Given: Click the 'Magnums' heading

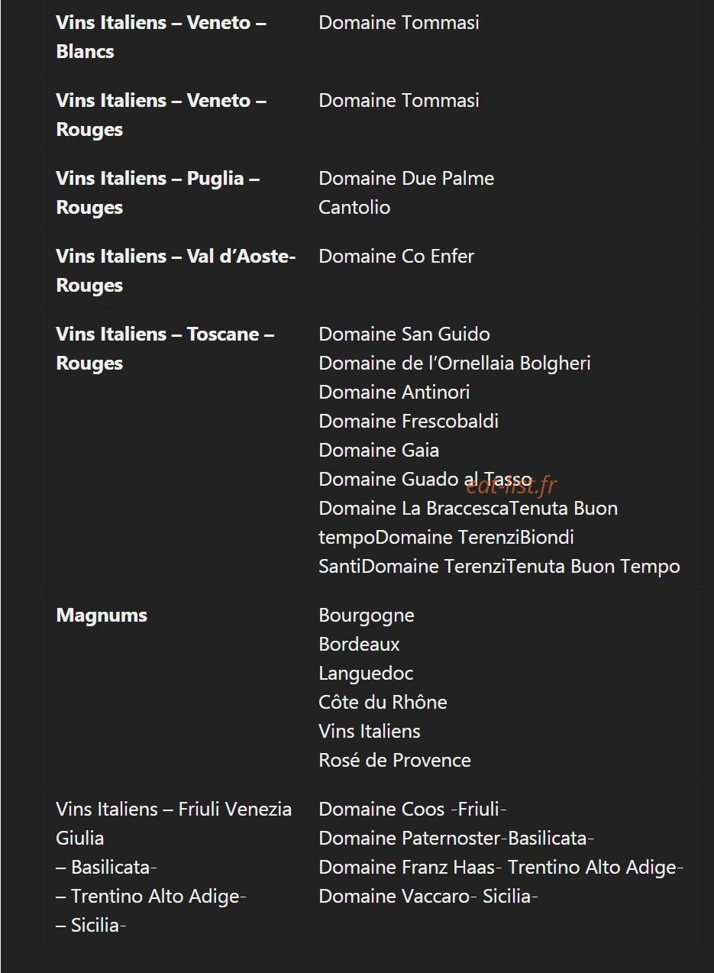Looking at the screenshot, I should pyautogui.click(x=102, y=616).
